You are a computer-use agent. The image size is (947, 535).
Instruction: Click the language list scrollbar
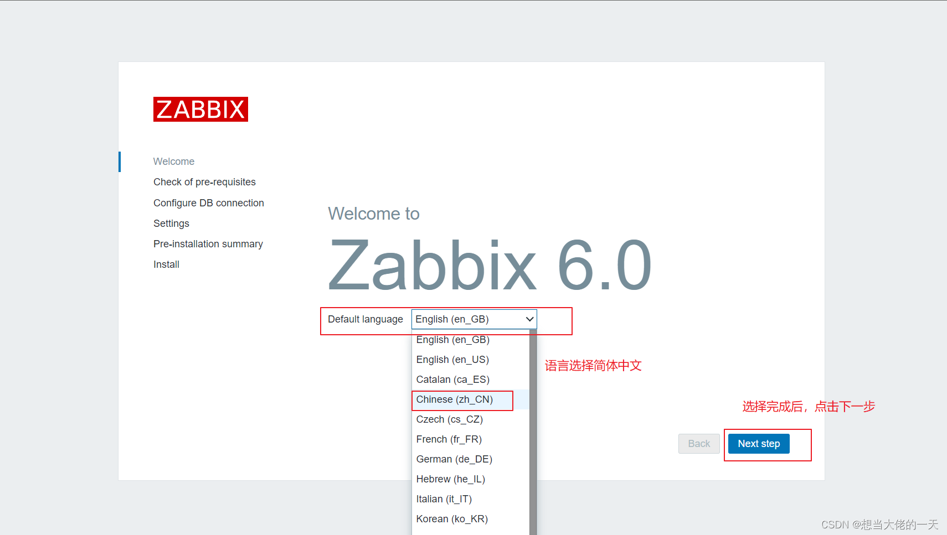click(x=533, y=432)
